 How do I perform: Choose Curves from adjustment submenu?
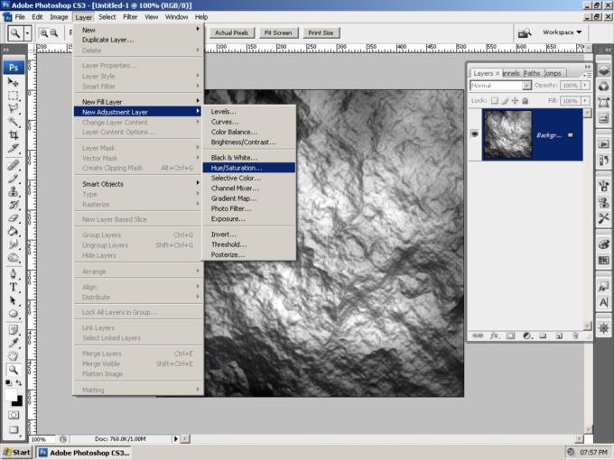(x=248, y=122)
